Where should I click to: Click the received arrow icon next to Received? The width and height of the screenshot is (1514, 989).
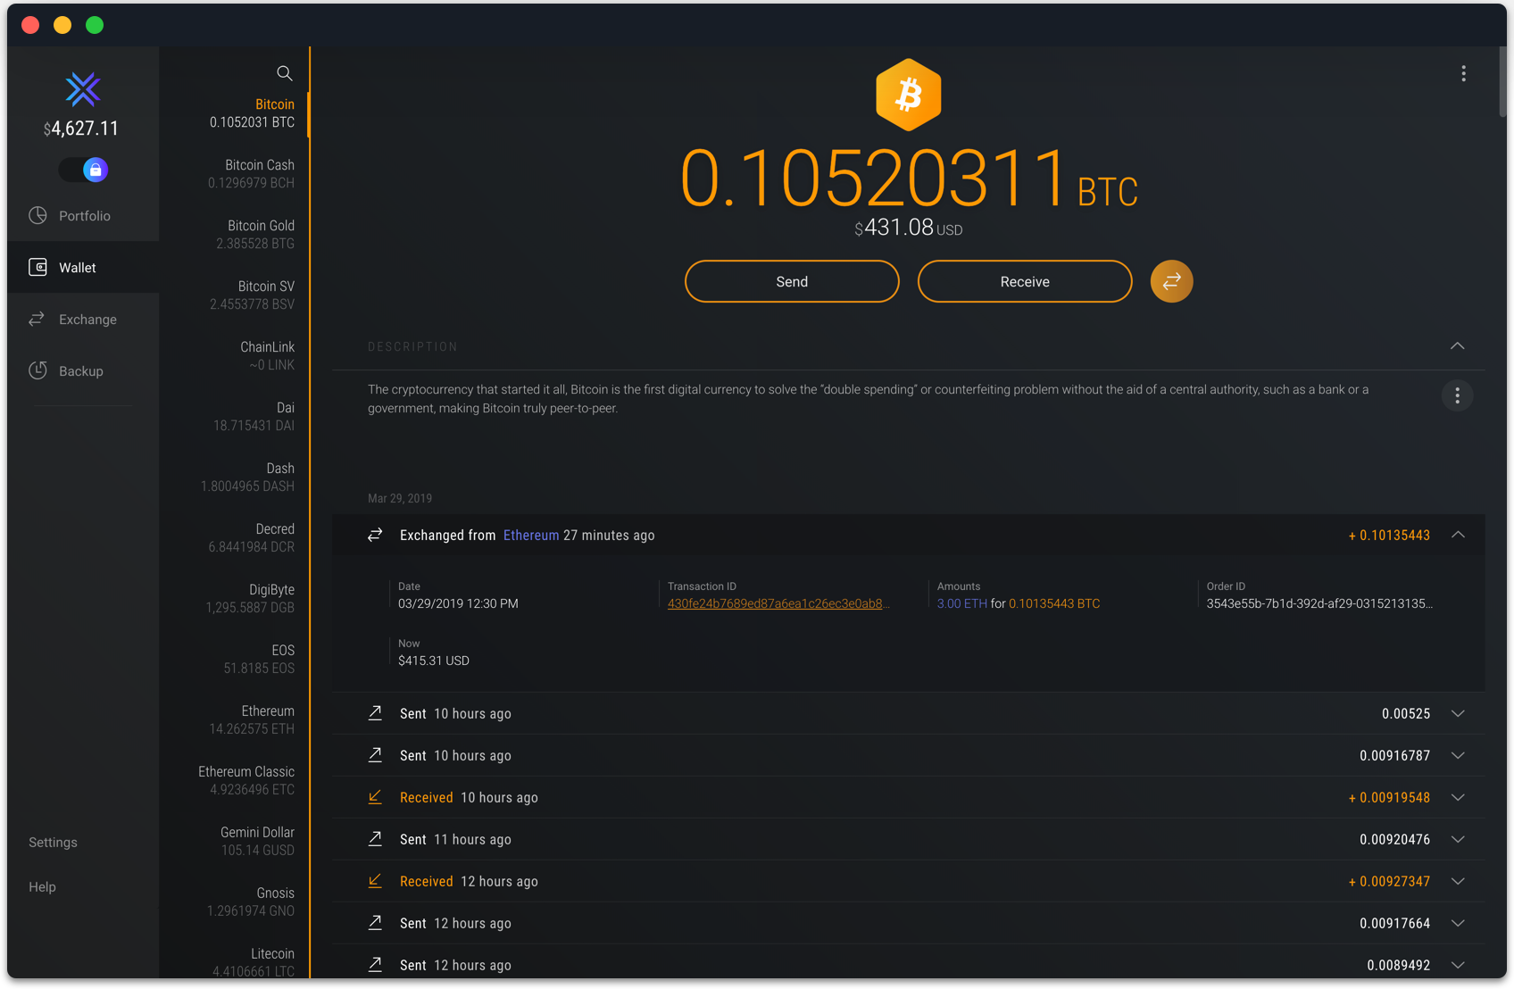(375, 797)
